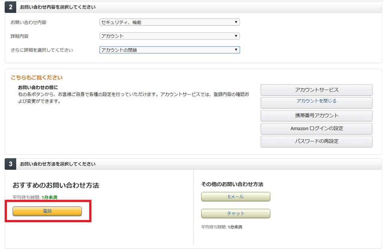Select the Eメール contact option
Image resolution: width=384 pixels, height=249 pixels.
[235, 197]
